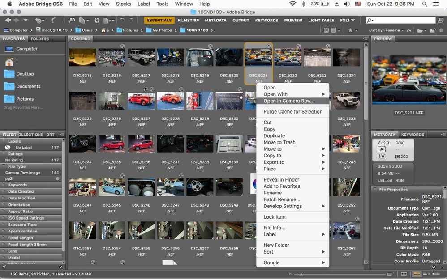Click My Photos in the path bar
The height and width of the screenshot is (279, 447).
tap(162, 30)
